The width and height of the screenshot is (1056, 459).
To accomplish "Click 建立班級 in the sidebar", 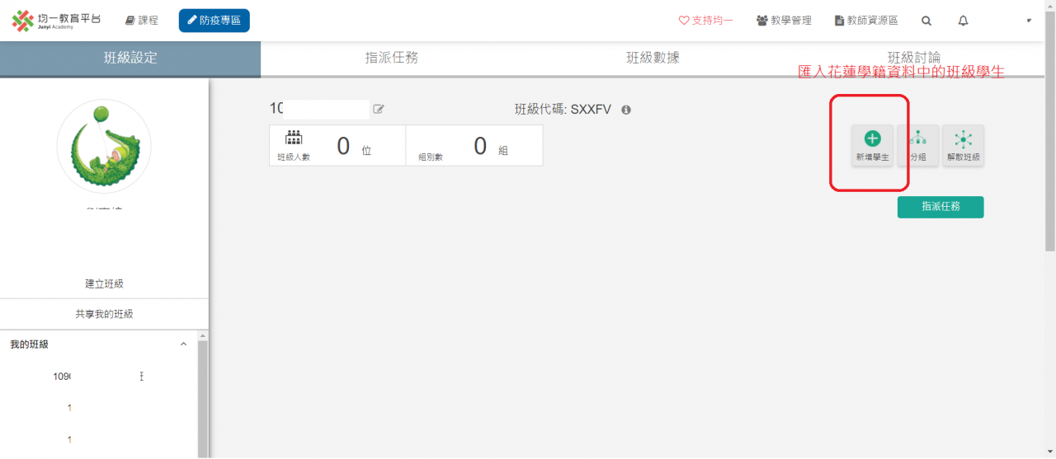I will (x=104, y=283).
